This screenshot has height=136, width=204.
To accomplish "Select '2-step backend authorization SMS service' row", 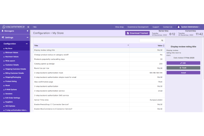I will [x=99, y=96].
